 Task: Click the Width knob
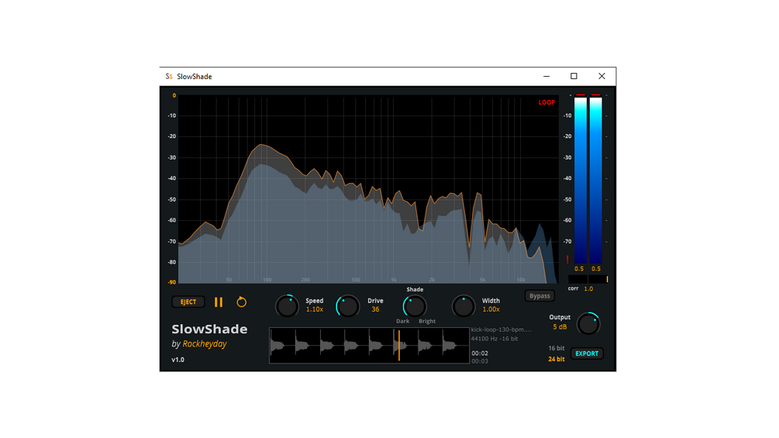(x=464, y=306)
